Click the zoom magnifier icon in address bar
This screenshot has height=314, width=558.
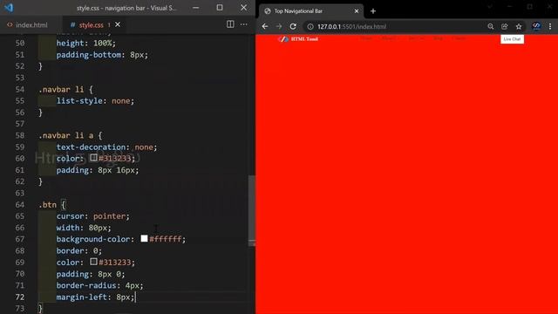pyautogui.click(x=491, y=26)
